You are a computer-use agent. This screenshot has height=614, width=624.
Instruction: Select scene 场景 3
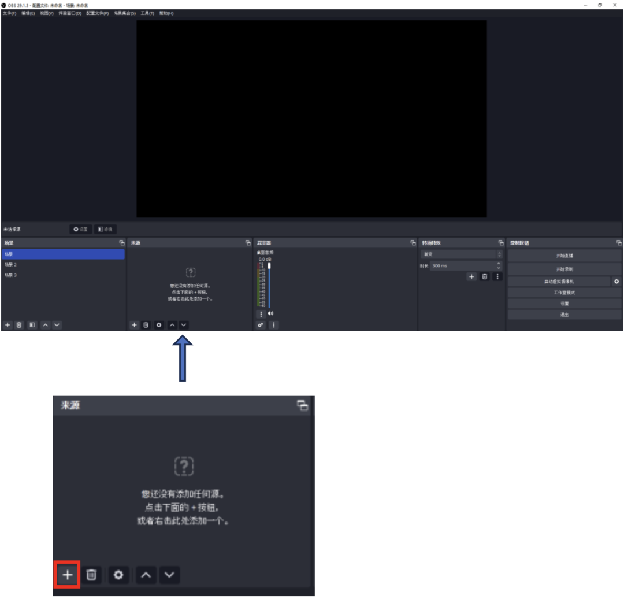pos(64,275)
